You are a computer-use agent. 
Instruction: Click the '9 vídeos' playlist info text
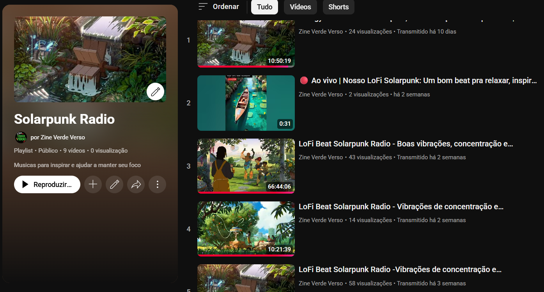[x=74, y=151]
